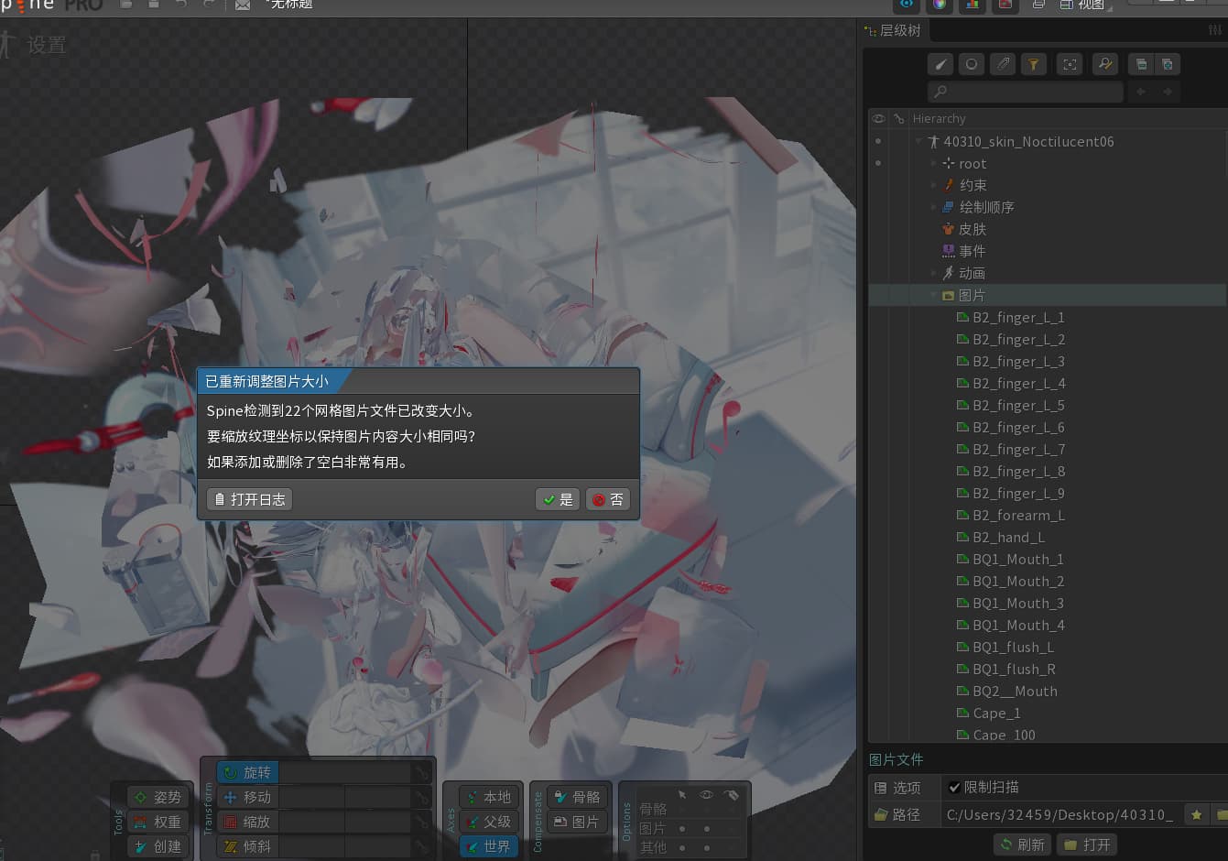
Task: Select the 倾斜 transform tool
Action: pyautogui.click(x=248, y=846)
